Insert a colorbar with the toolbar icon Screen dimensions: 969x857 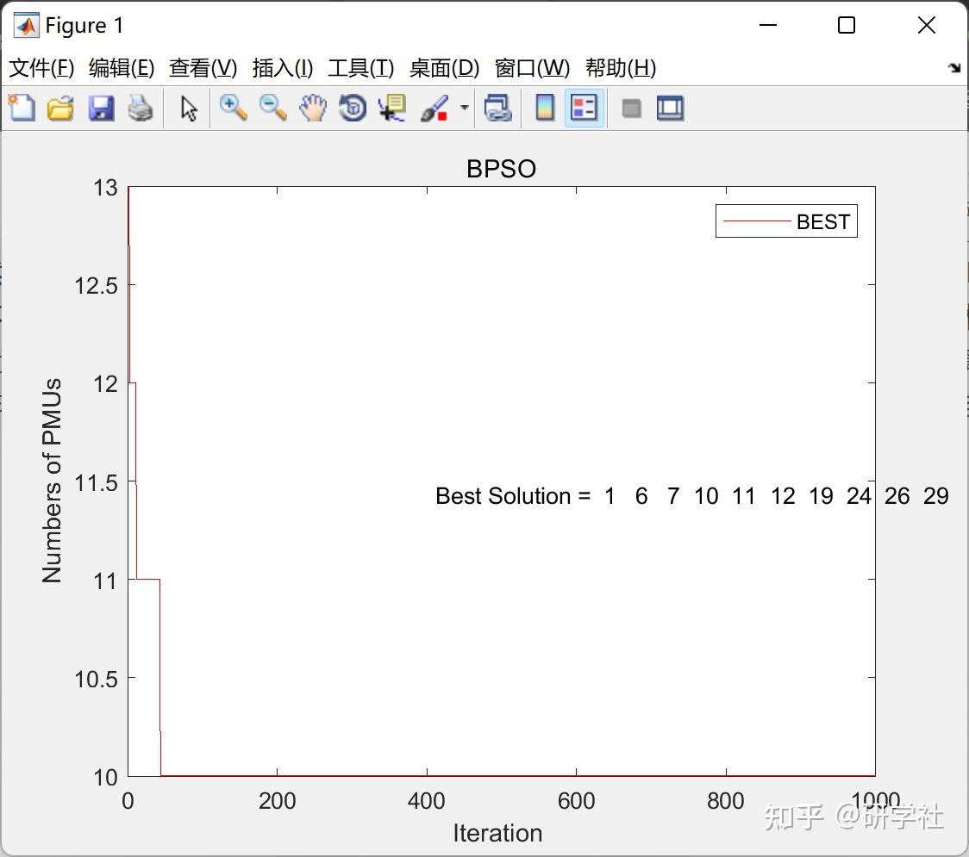544,108
